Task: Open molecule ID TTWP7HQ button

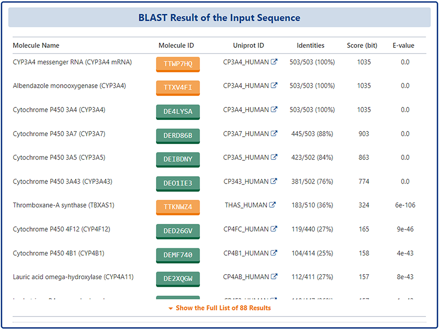Action: click(x=178, y=64)
